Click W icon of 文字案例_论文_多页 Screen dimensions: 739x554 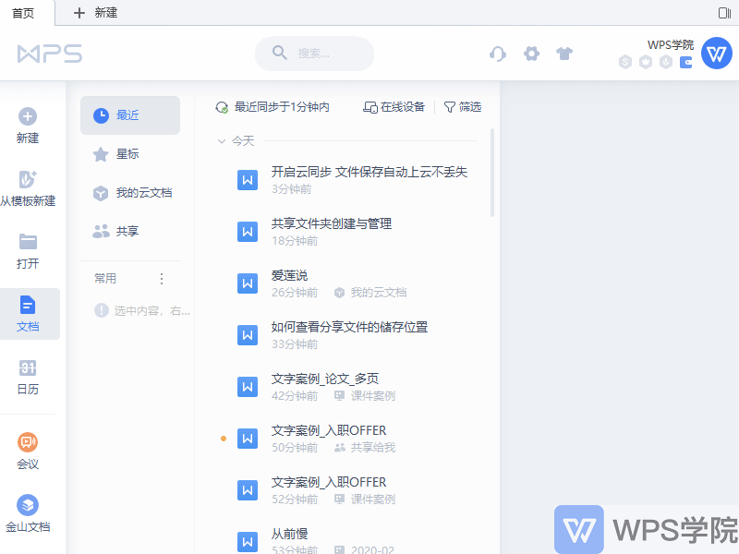click(x=248, y=387)
